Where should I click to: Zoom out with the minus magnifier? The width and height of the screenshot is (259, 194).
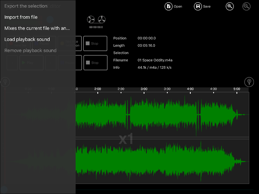point(246,6)
